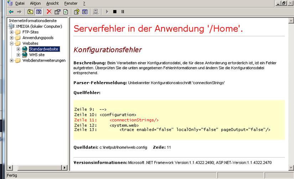The width and height of the screenshot is (294, 179).
Task: Click the Versionsinformationen line text
Action: 172,163
